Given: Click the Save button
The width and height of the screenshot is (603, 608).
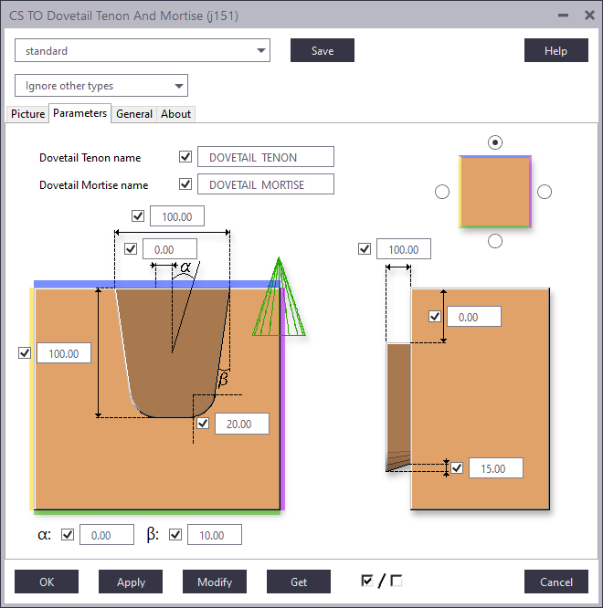Looking at the screenshot, I should (323, 50).
